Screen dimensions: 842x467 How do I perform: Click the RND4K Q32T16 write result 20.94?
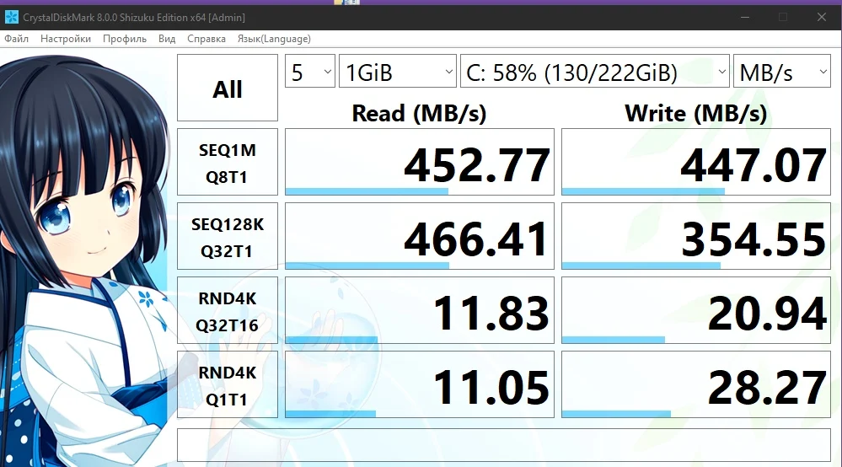pos(696,310)
